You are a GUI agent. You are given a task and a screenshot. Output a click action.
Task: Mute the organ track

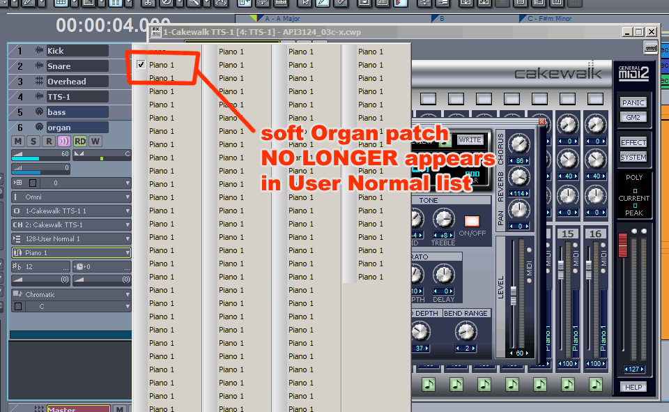coord(19,142)
